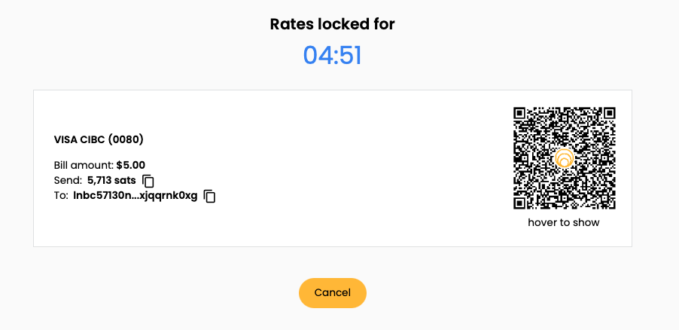
Task: Click the Lightning invoice QR code
Action: pos(565,158)
